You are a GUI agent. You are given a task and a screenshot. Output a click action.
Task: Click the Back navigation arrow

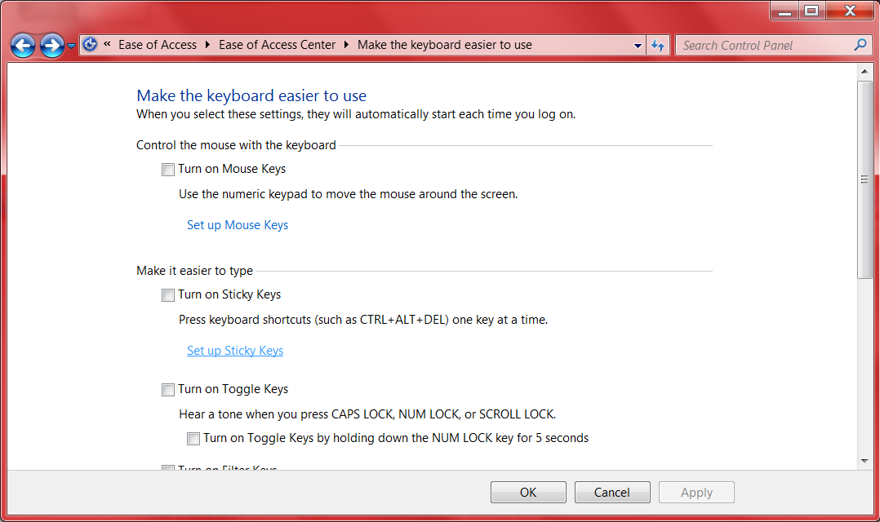pos(23,46)
